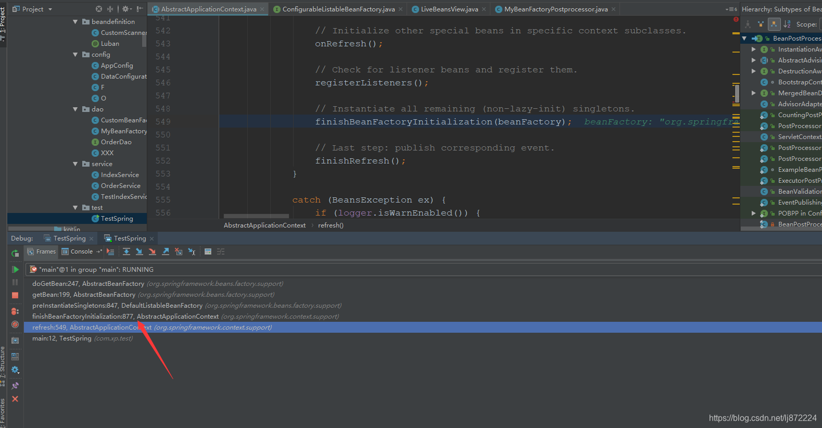The height and width of the screenshot is (428, 822).
Task: Open the thread selector showing main RUNNING
Action: 423,269
